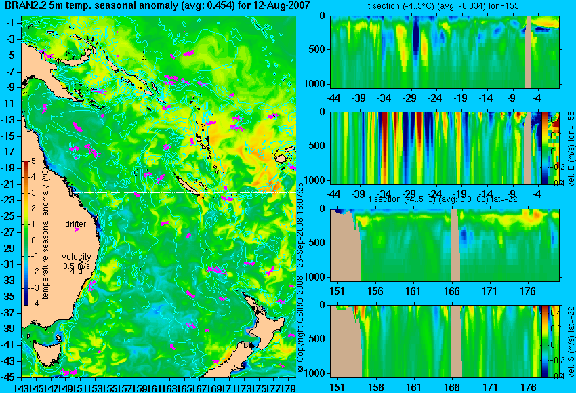
Task: Click the temperature section plot for lat=-22
Action: click(x=445, y=245)
